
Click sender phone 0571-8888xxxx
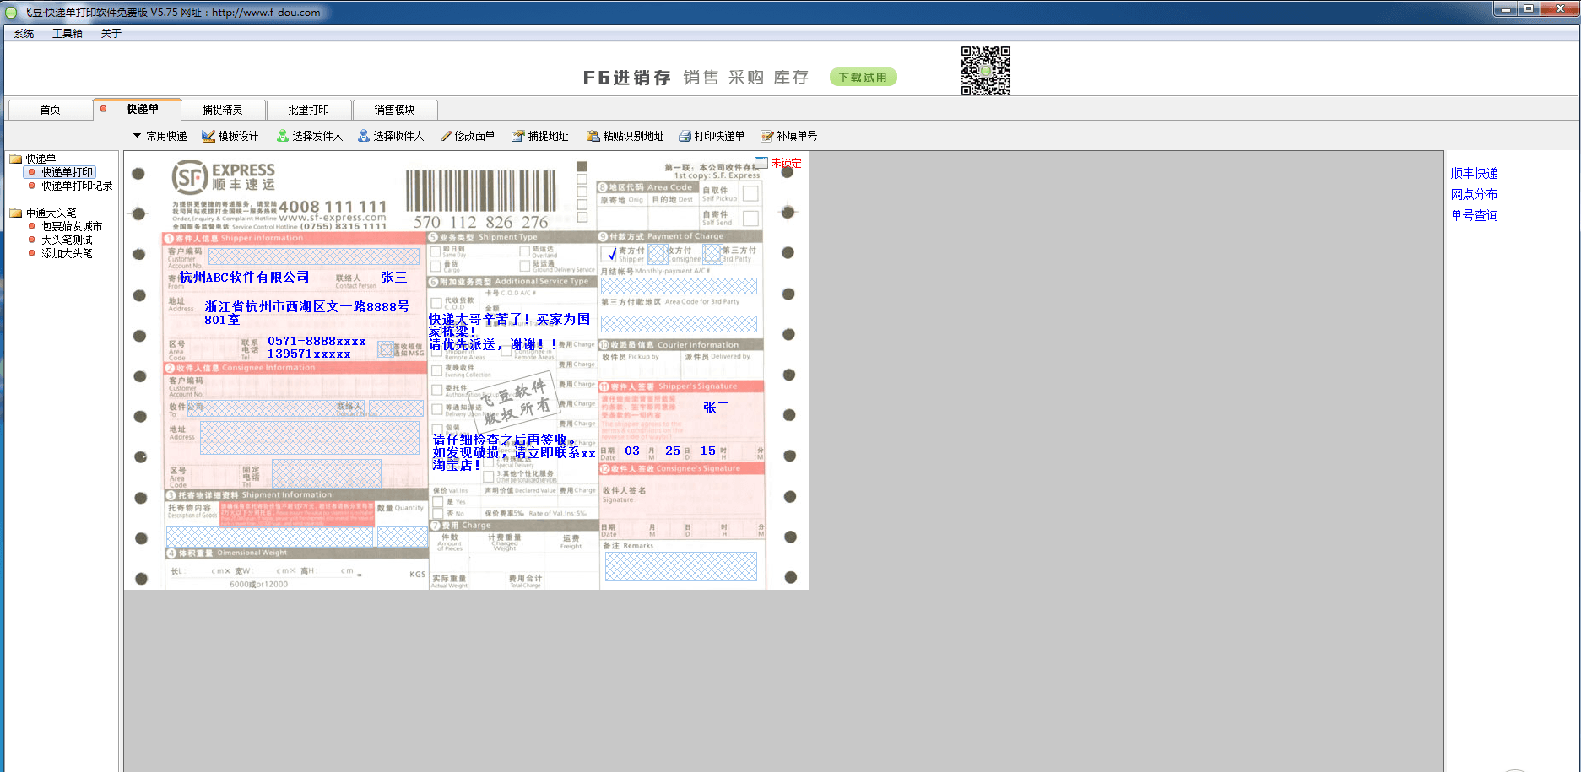tap(317, 341)
